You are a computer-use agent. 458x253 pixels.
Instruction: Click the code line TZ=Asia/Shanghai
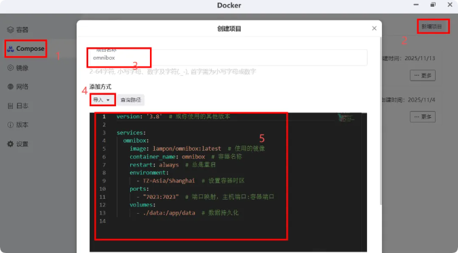coord(191,181)
